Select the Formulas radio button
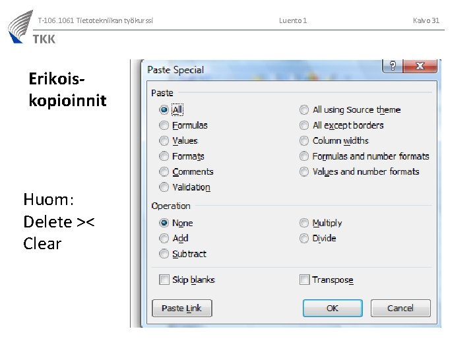Image resolution: width=475 pixels, height=356 pixels. 164,125
